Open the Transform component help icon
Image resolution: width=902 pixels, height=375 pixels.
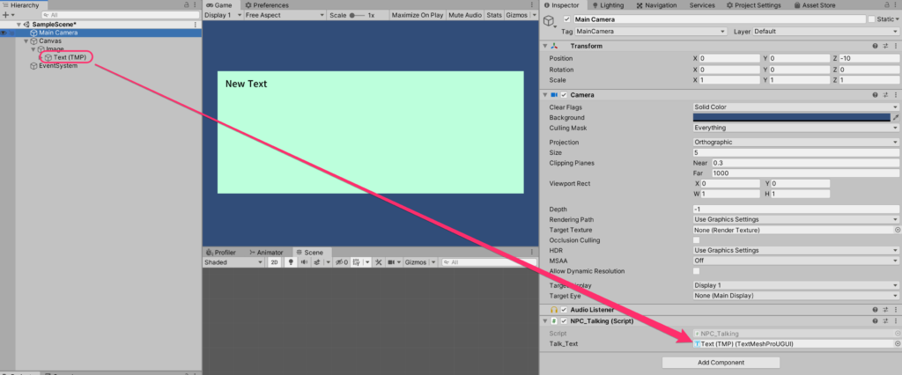coord(875,46)
